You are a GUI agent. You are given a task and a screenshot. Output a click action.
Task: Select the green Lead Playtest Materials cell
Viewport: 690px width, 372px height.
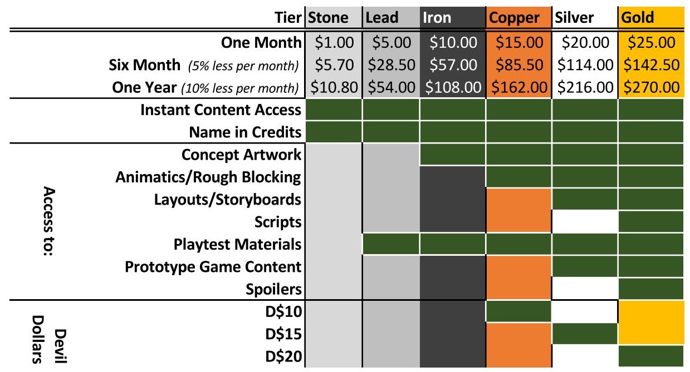(x=390, y=244)
